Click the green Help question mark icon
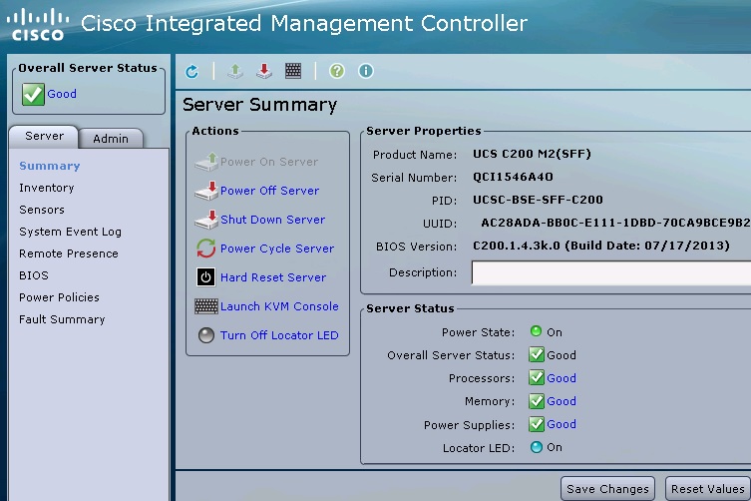 pyautogui.click(x=337, y=72)
